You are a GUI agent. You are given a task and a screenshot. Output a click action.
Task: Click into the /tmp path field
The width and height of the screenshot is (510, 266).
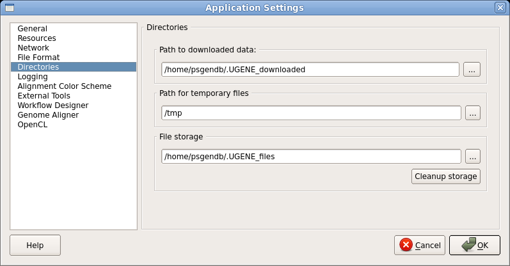tap(311, 113)
